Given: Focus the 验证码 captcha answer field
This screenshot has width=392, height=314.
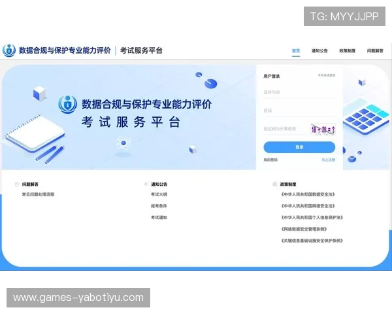Looking at the screenshot, I should coord(286,129).
